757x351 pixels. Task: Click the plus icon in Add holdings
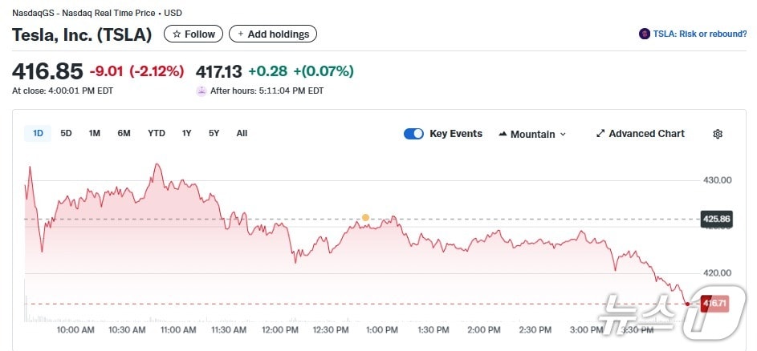(x=241, y=34)
